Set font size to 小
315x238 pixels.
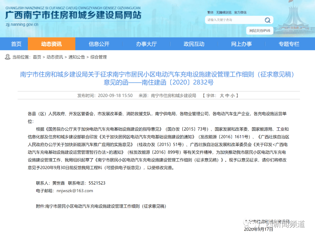(232, 95)
